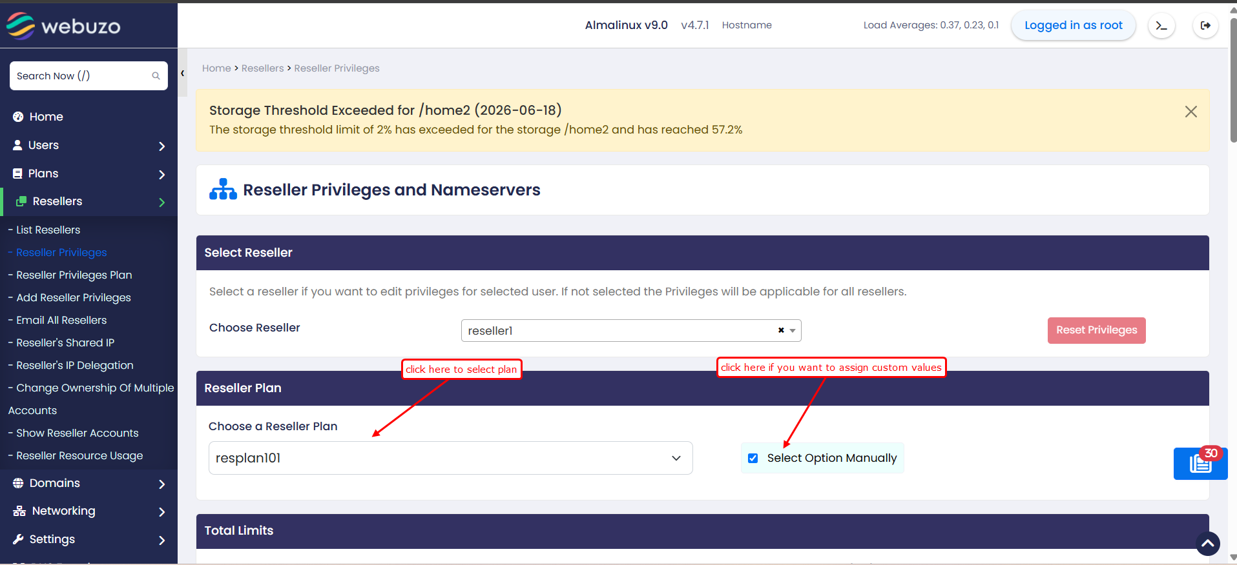Dismiss the storage threshold warning

(1191, 112)
